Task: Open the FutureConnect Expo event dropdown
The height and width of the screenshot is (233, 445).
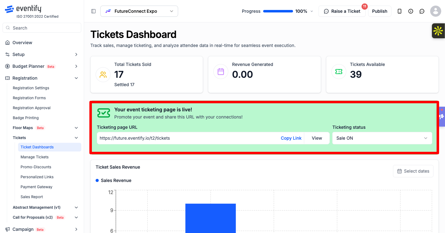Action: [x=139, y=11]
